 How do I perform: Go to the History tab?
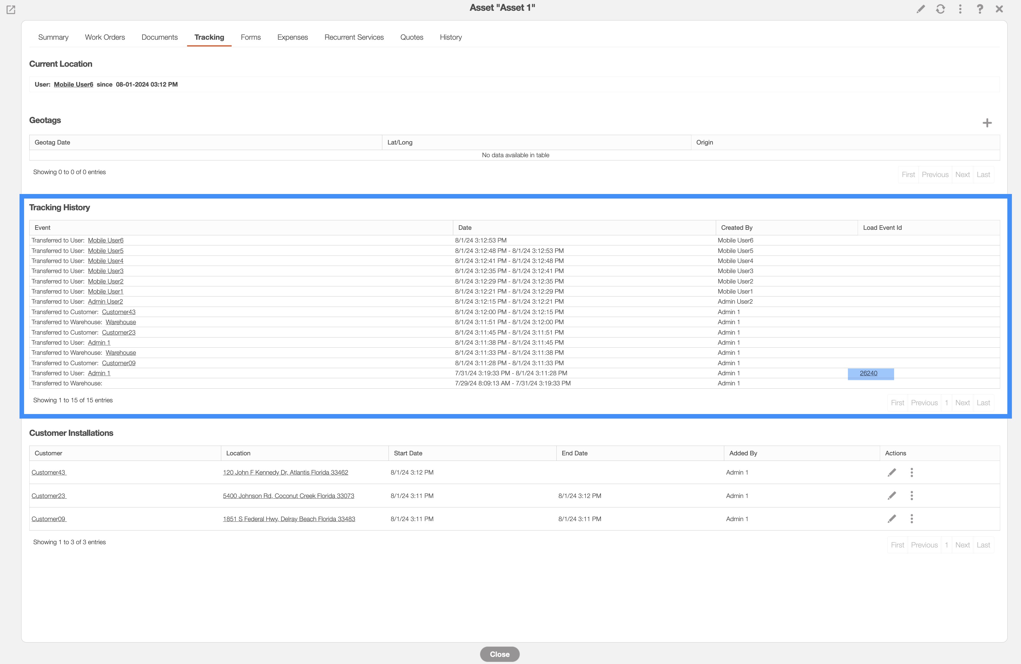pos(450,37)
